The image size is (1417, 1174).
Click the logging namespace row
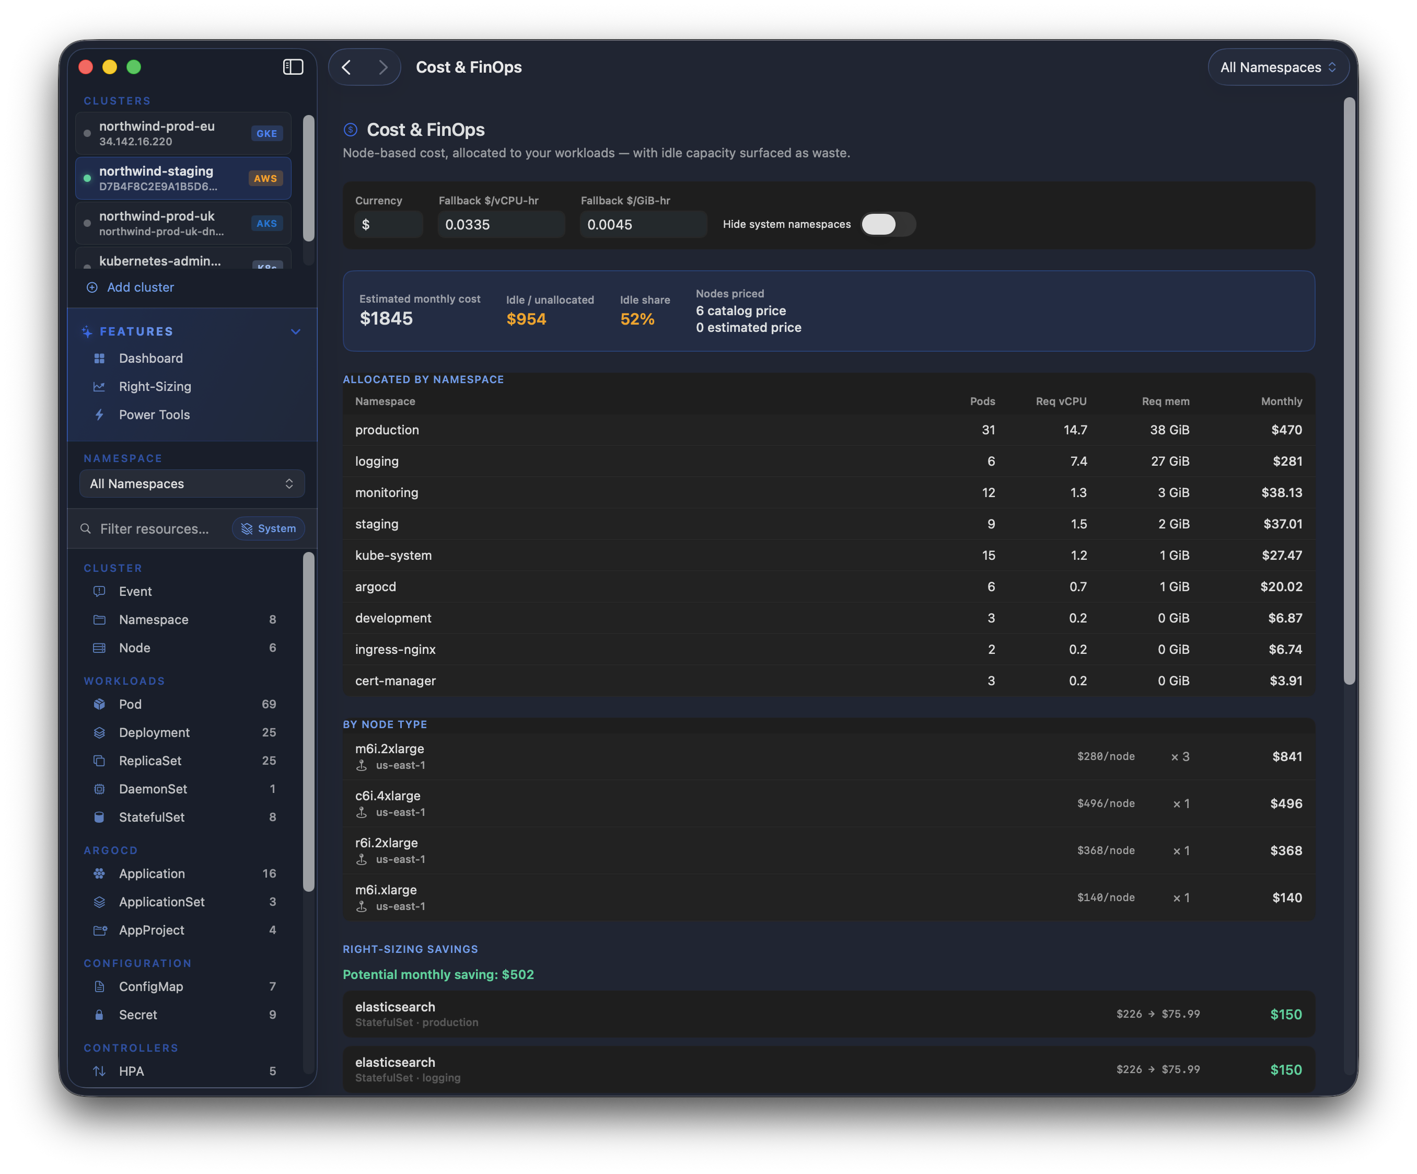pos(829,461)
